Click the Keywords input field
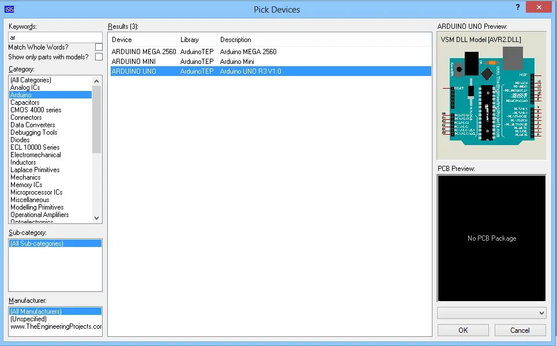The image size is (557, 346). pyautogui.click(x=55, y=37)
